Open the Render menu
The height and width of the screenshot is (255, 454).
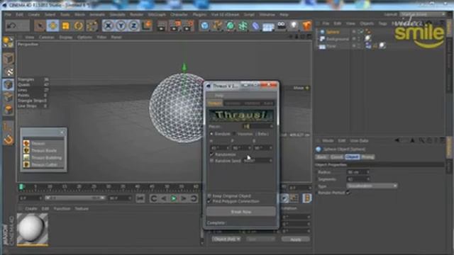click(136, 14)
